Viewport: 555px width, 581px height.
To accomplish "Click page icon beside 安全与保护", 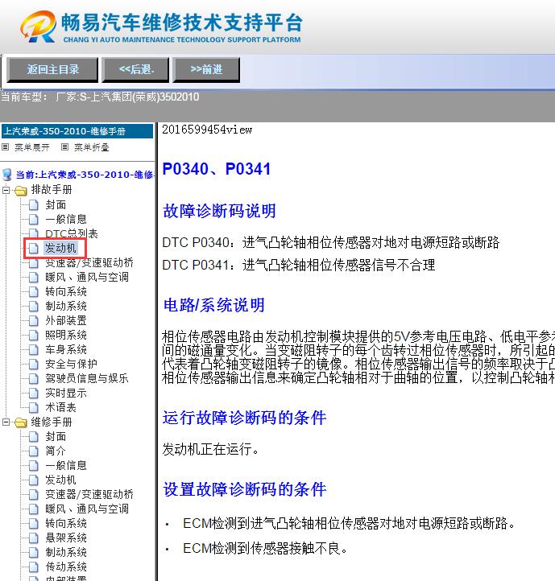I will coord(34,364).
